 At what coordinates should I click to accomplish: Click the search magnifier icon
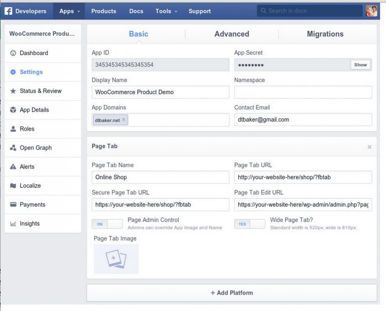tap(264, 11)
